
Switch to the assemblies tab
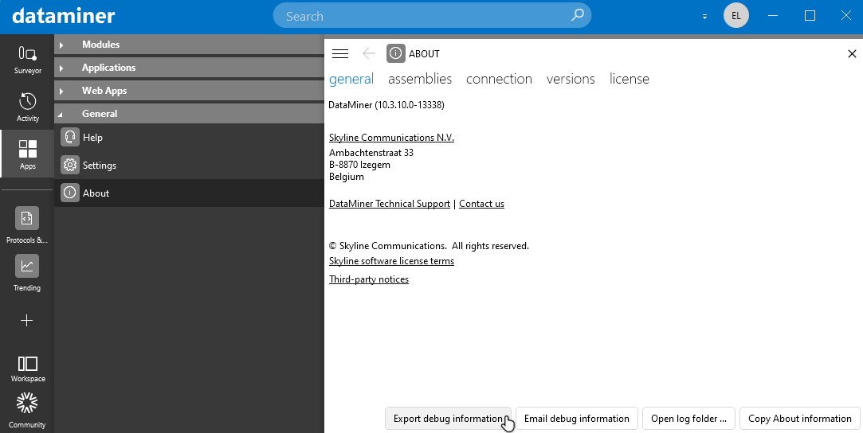(x=420, y=79)
